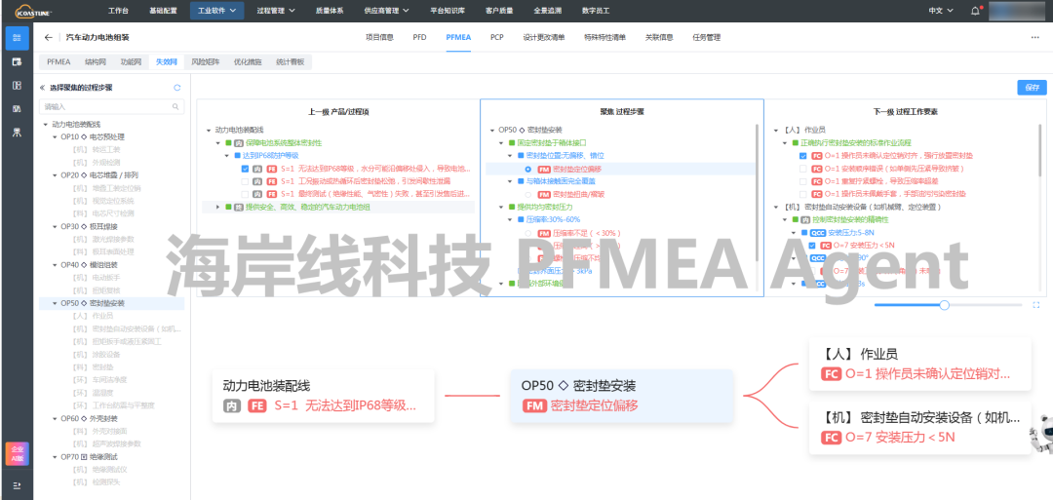The width and height of the screenshot is (1053, 500).
Task: Select OP70 绝缘测试 in left tree
Action: tap(90, 456)
